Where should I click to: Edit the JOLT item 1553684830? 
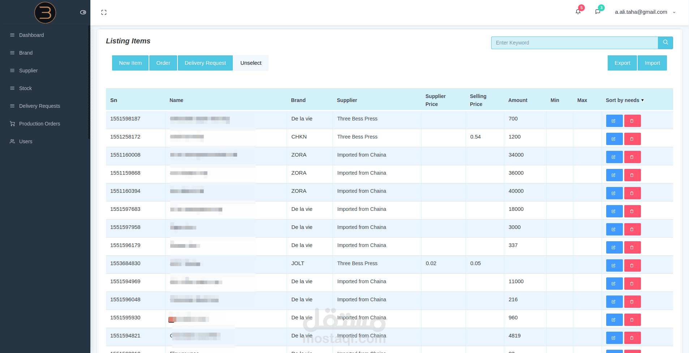point(614,265)
